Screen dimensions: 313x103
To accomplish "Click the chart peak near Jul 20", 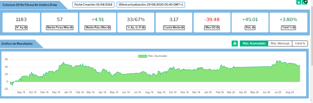I will click(x=277, y=61).
